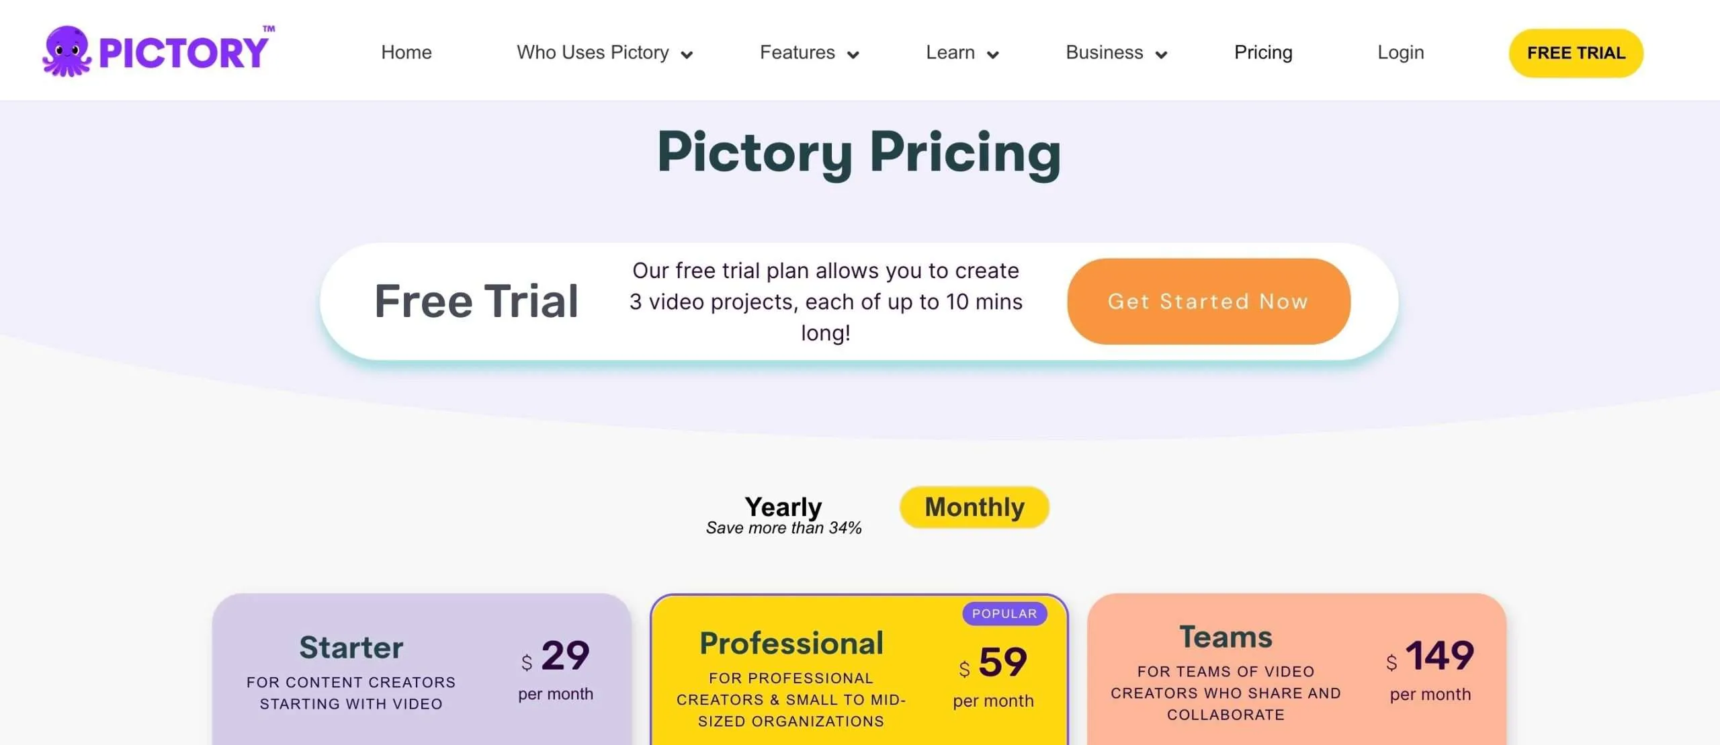
Task: Click the Pictory octopus logo icon
Action: pos(66,52)
